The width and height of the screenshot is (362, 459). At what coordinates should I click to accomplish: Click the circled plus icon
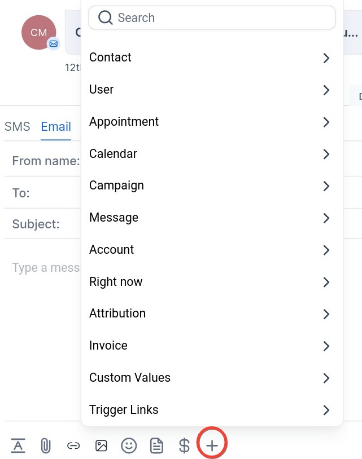click(x=212, y=445)
